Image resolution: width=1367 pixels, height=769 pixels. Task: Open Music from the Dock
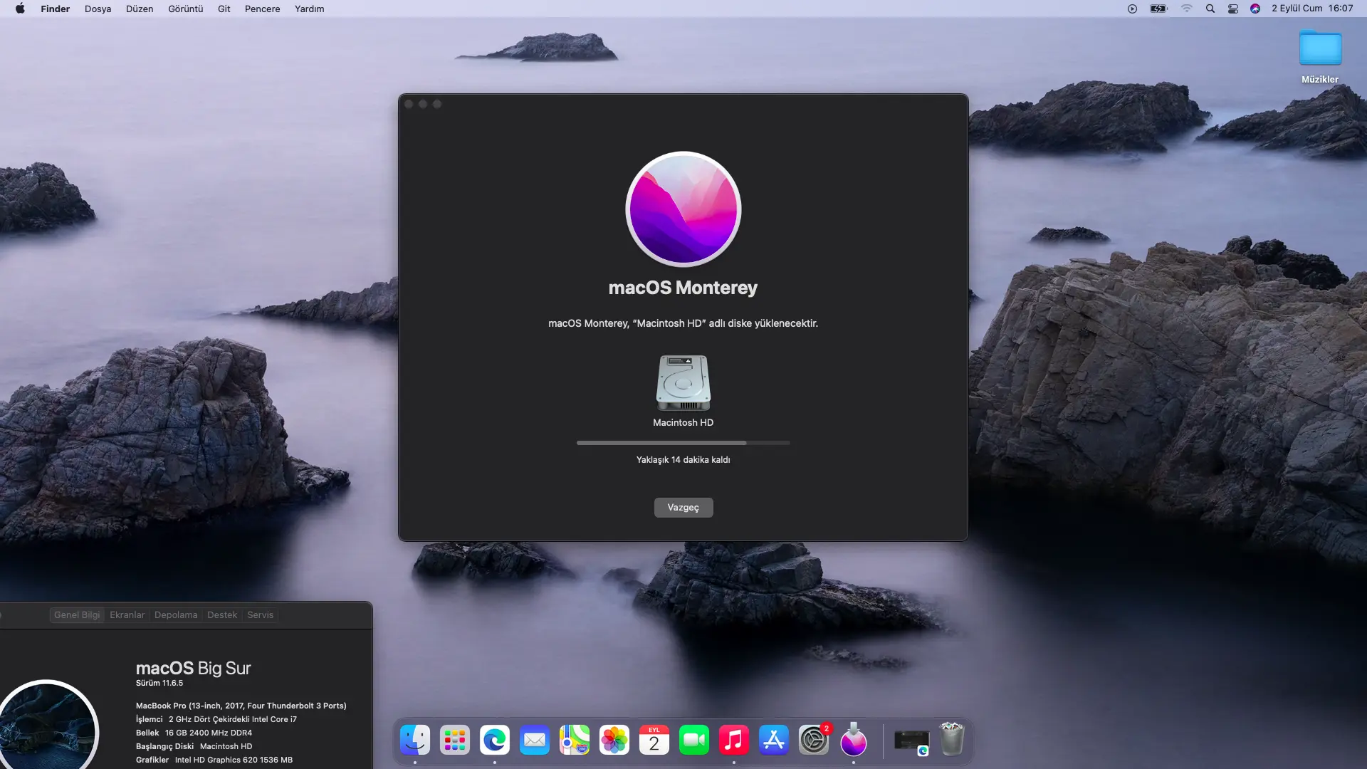click(734, 741)
